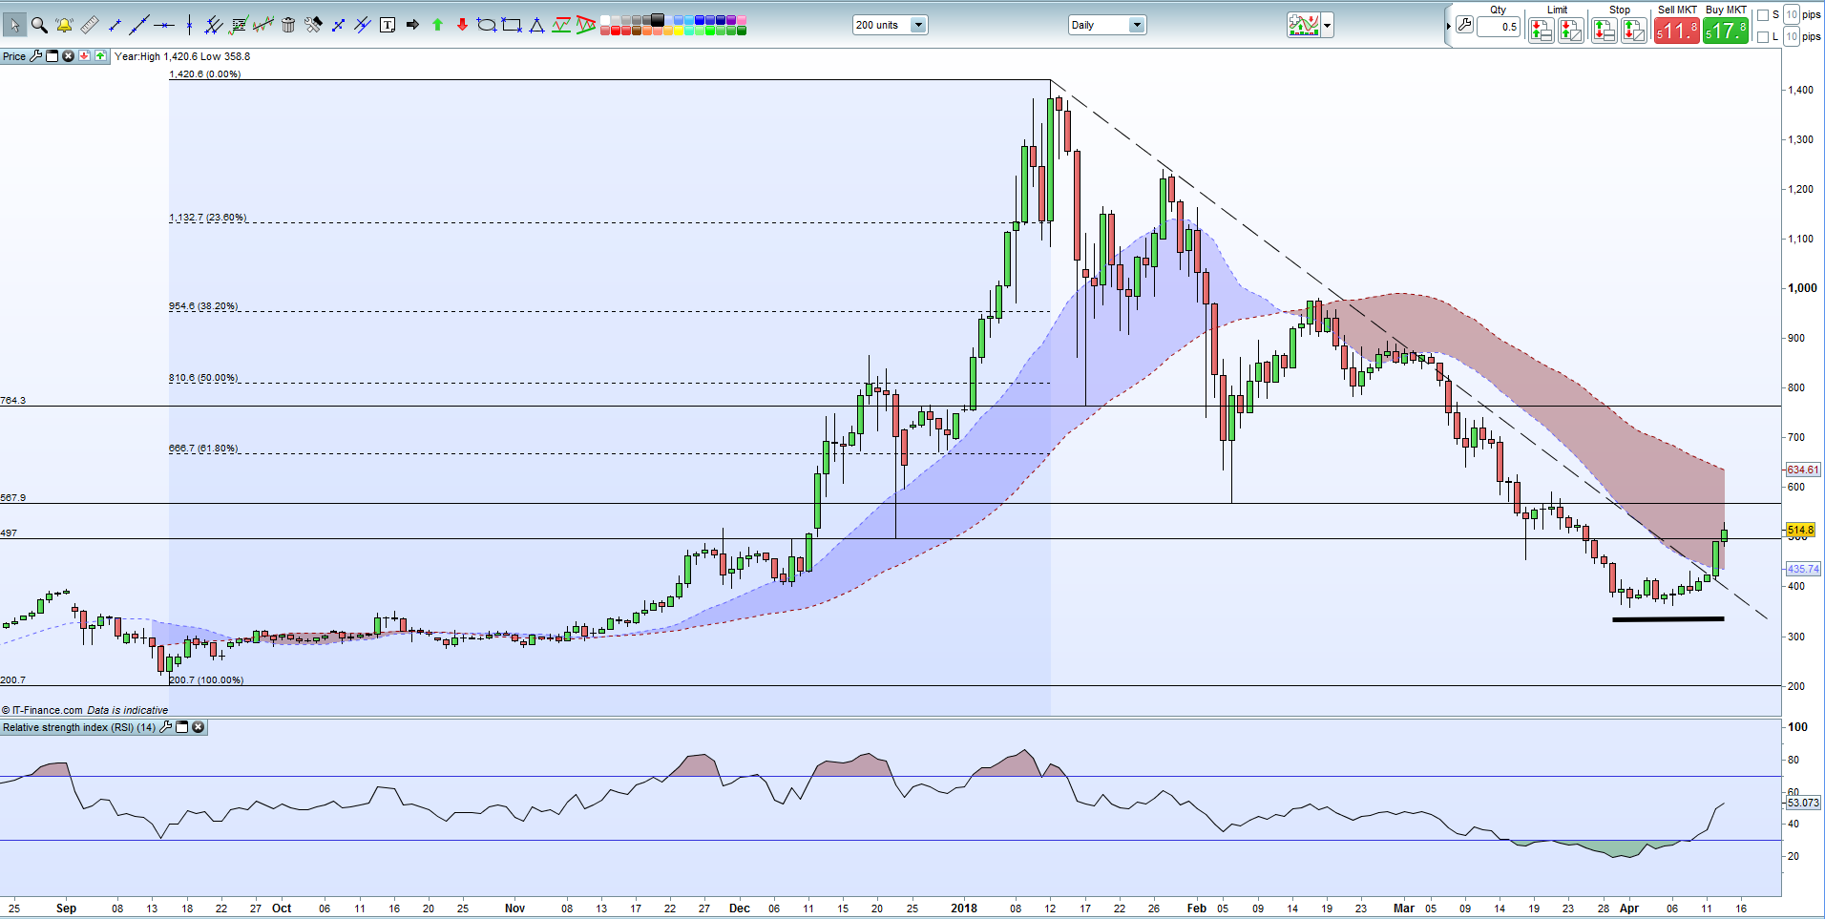Viewport: 1825px width, 919px height.
Task: Collapse the order panel arrow
Action: click(x=1448, y=26)
